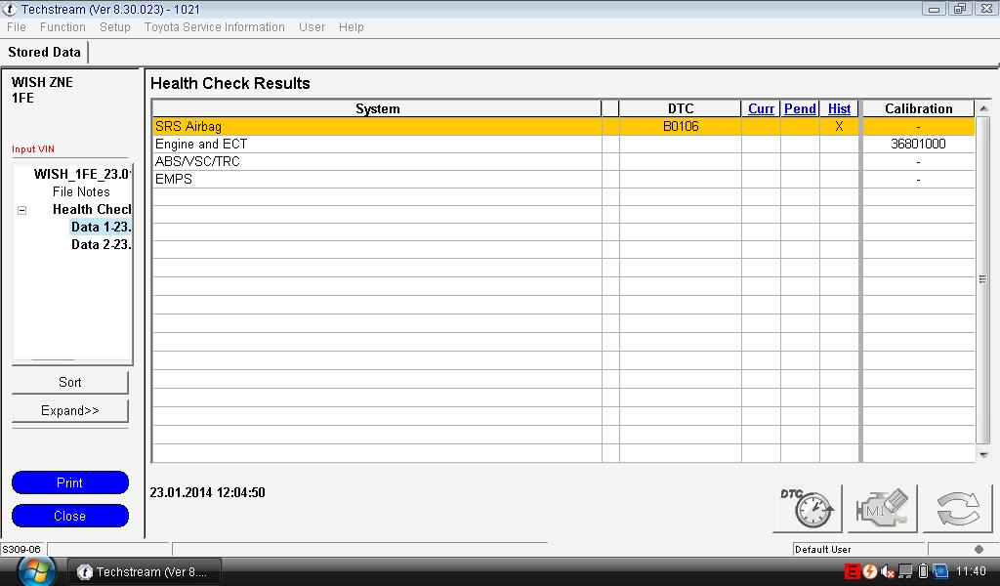Open the Windows Start orb
Screen dimensions: 1000x586
[x=36, y=571]
